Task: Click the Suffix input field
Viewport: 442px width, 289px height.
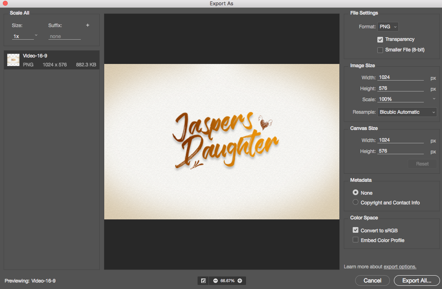Action: coord(65,36)
